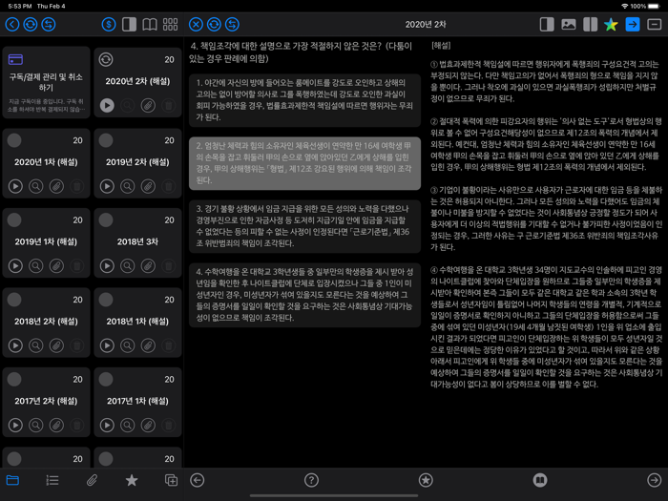Search within 2019년 2차 (해설) card
The height and width of the screenshot is (501, 668).
click(127, 186)
